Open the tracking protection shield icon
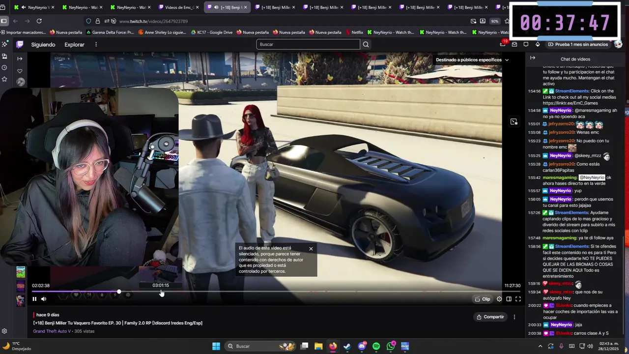This screenshot has width=629, height=354. tap(88, 21)
